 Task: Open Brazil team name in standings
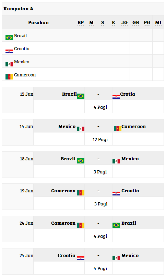click(21, 35)
